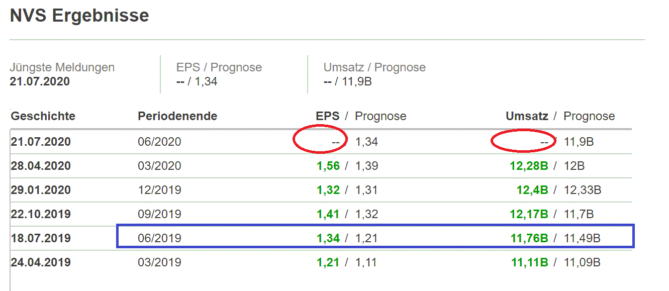
Task: Open the 28.04.2020 history entry
Action: click(x=41, y=166)
